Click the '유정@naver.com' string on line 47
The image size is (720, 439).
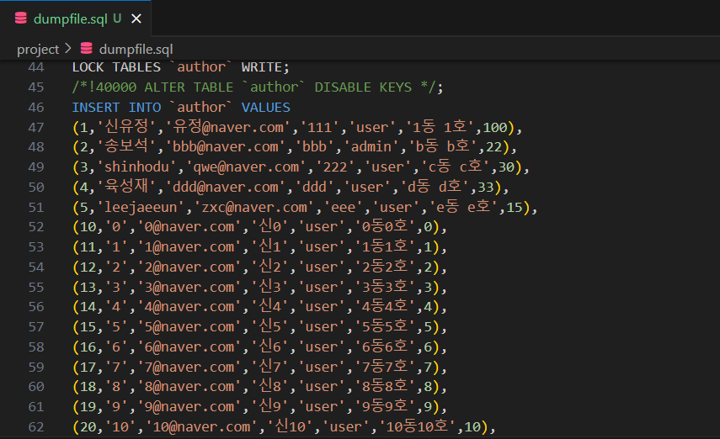click(227, 127)
